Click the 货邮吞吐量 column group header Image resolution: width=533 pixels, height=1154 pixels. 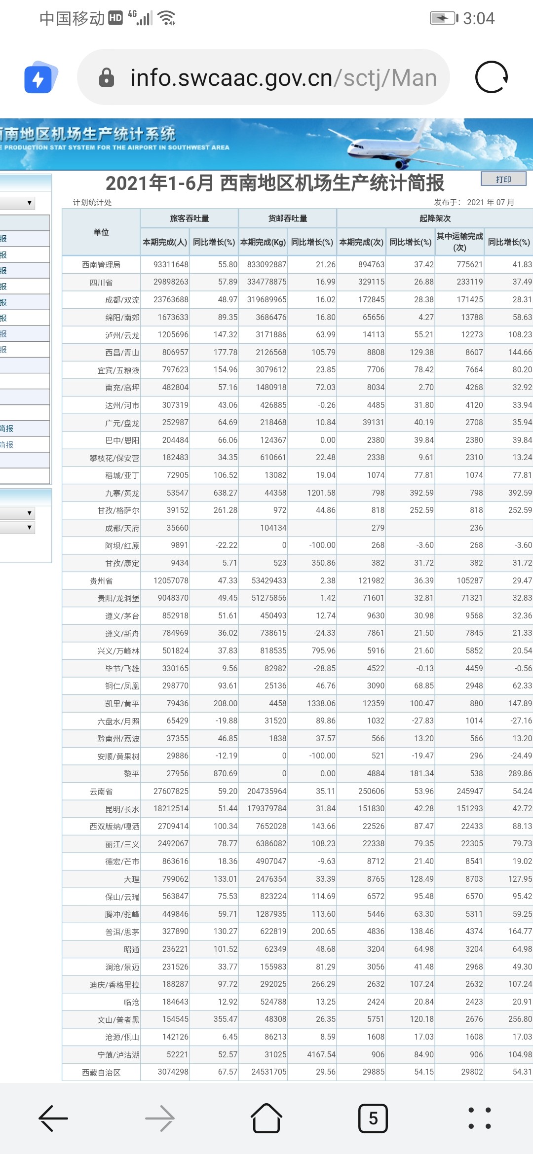pos(288,218)
